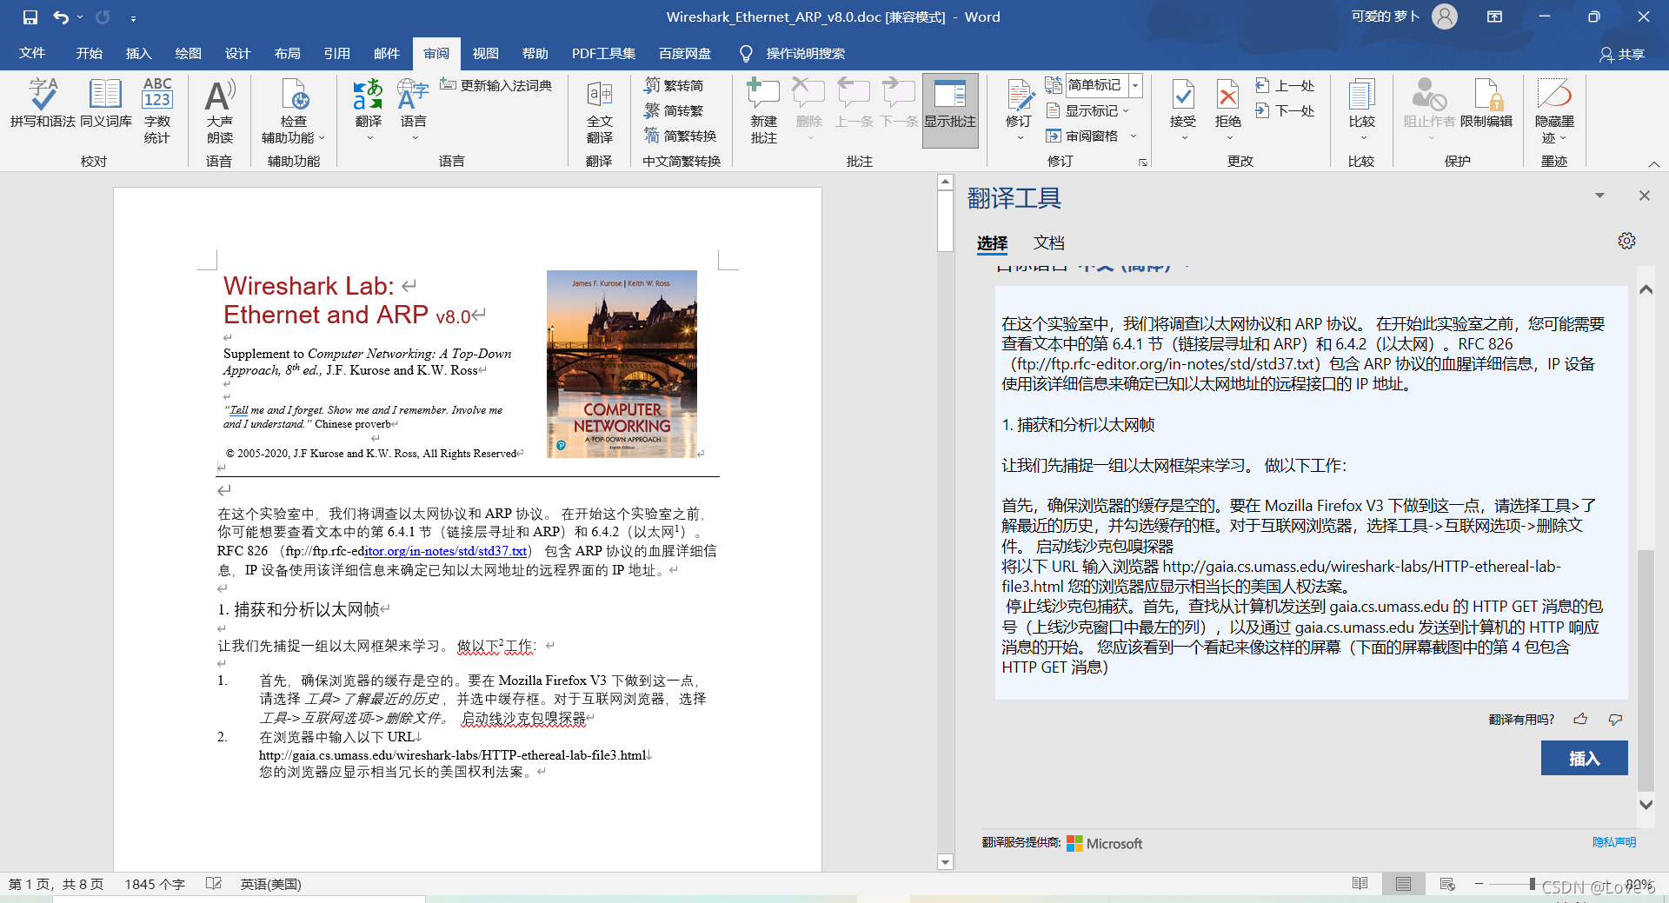The image size is (1669, 903).
Task: Click the user account avatar
Action: point(1444,17)
